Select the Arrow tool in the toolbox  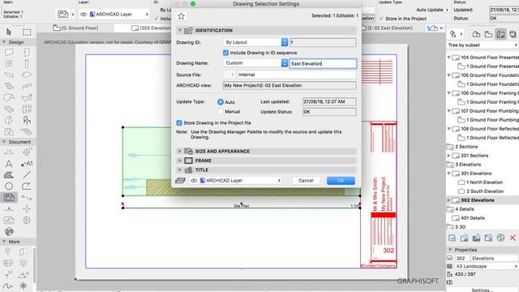[9, 32]
